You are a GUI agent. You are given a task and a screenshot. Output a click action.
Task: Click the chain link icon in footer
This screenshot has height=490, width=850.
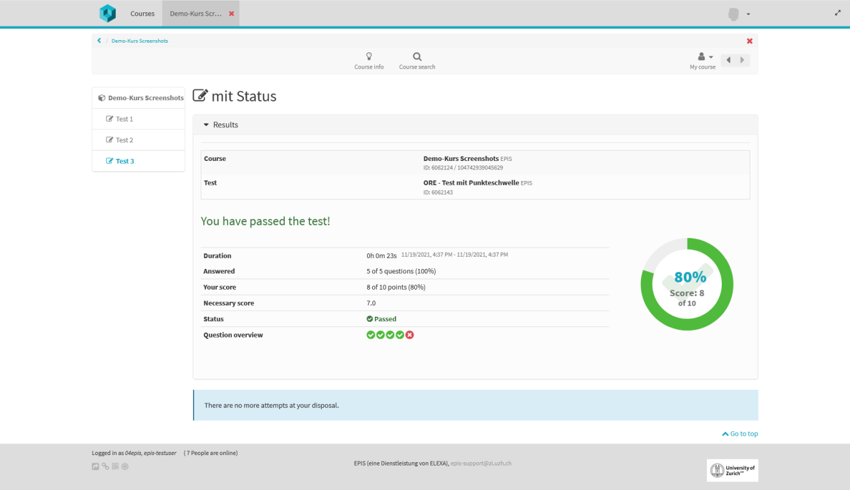[x=106, y=466]
